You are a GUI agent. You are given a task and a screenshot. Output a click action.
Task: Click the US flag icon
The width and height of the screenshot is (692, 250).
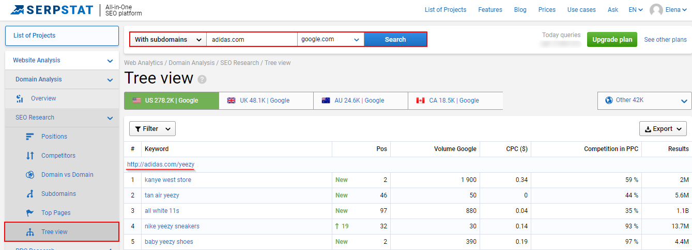pyautogui.click(x=136, y=101)
